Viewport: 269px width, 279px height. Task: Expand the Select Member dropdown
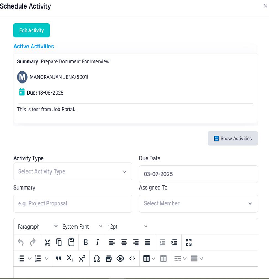pyautogui.click(x=198, y=203)
